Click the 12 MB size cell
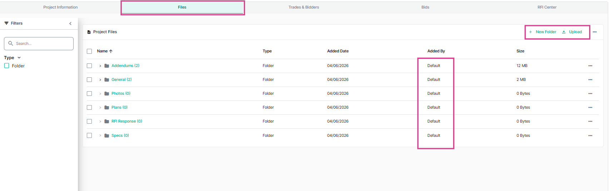This screenshot has height=191, width=610. [x=522, y=66]
